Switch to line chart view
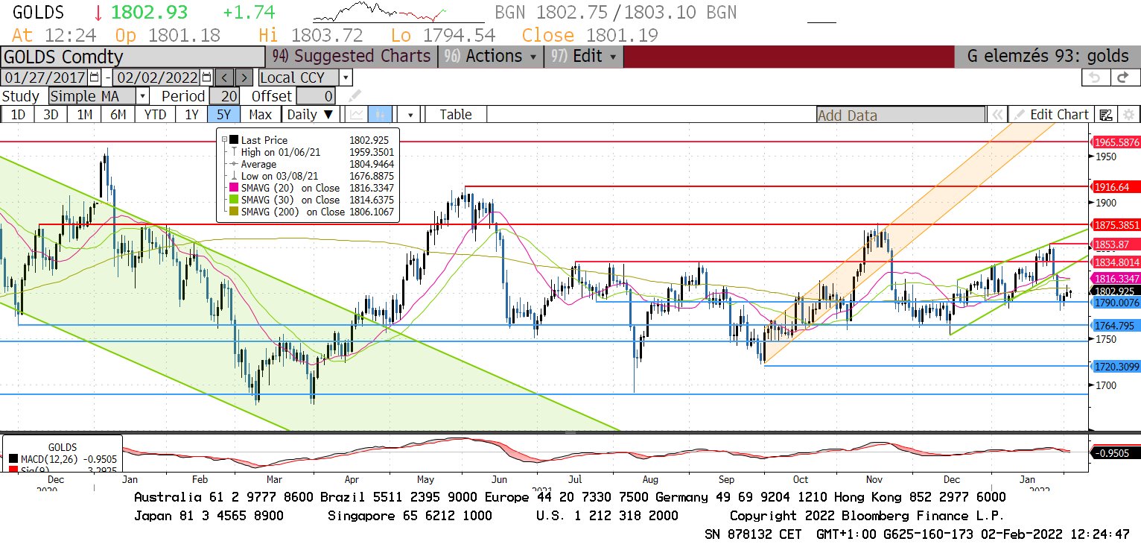1141x556 pixels. tap(357, 114)
